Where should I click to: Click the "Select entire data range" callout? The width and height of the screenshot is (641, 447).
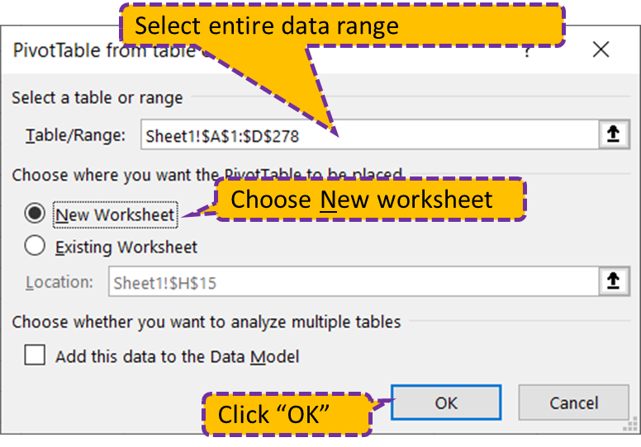point(342,26)
